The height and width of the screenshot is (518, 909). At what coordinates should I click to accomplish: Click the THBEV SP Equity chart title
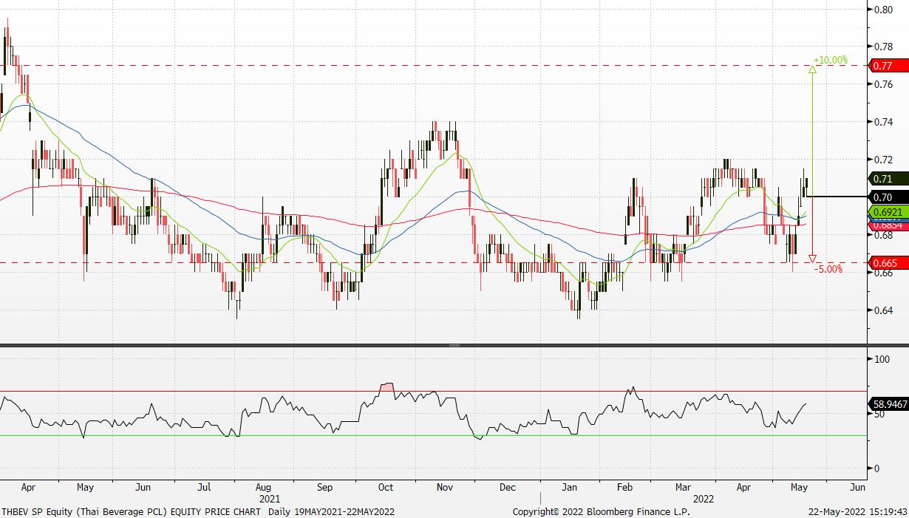click(130, 511)
